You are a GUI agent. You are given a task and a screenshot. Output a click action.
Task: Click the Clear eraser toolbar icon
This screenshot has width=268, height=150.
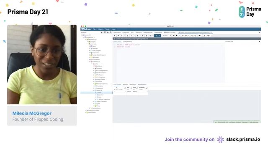pyautogui.click(x=199, y=35)
